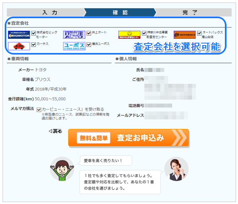Viewport: 238px width, 204px height.
Task: Go back with the 戻る link
Action: 55,131
